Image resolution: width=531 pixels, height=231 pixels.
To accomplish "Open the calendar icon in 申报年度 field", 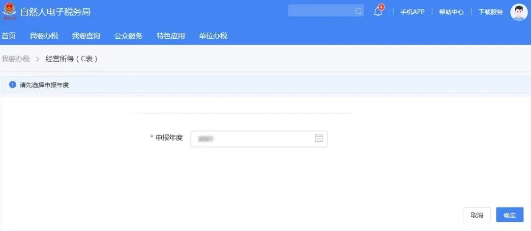I will (319, 138).
